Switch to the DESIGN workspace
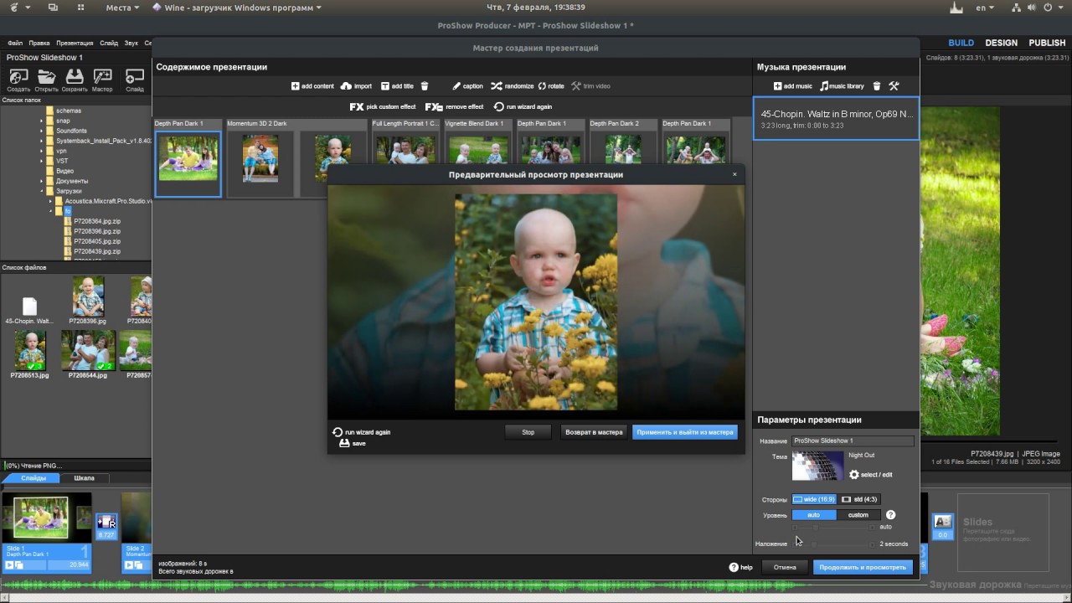Image resolution: width=1072 pixels, height=603 pixels. (1001, 43)
